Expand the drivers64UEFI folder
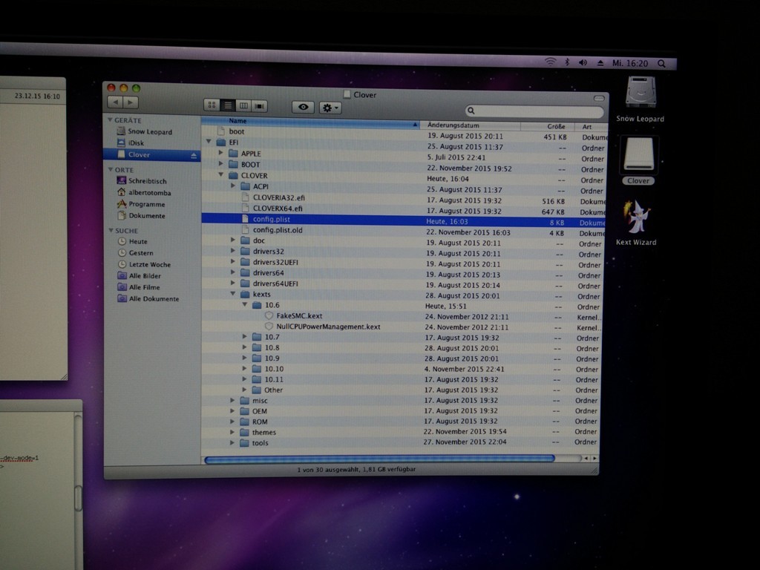This screenshot has width=760, height=570. (x=232, y=284)
